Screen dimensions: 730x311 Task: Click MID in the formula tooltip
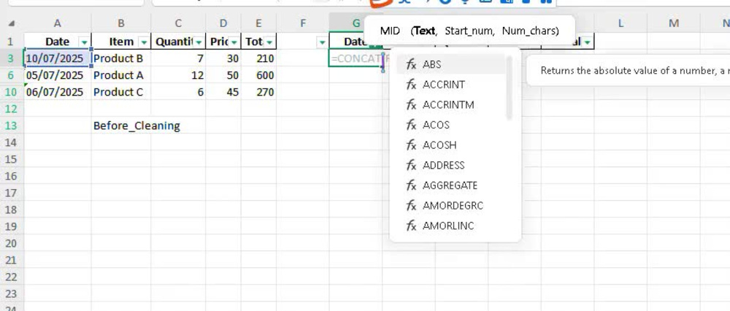tap(390, 31)
